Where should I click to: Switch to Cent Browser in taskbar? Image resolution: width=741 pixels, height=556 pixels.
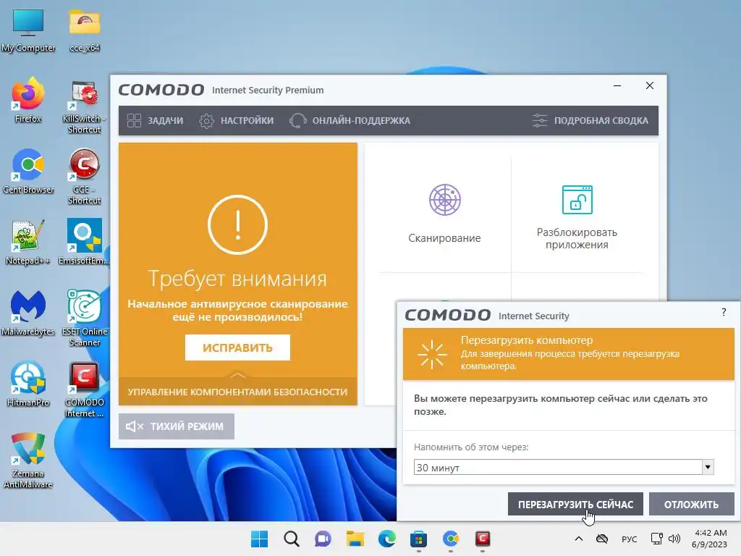450,539
